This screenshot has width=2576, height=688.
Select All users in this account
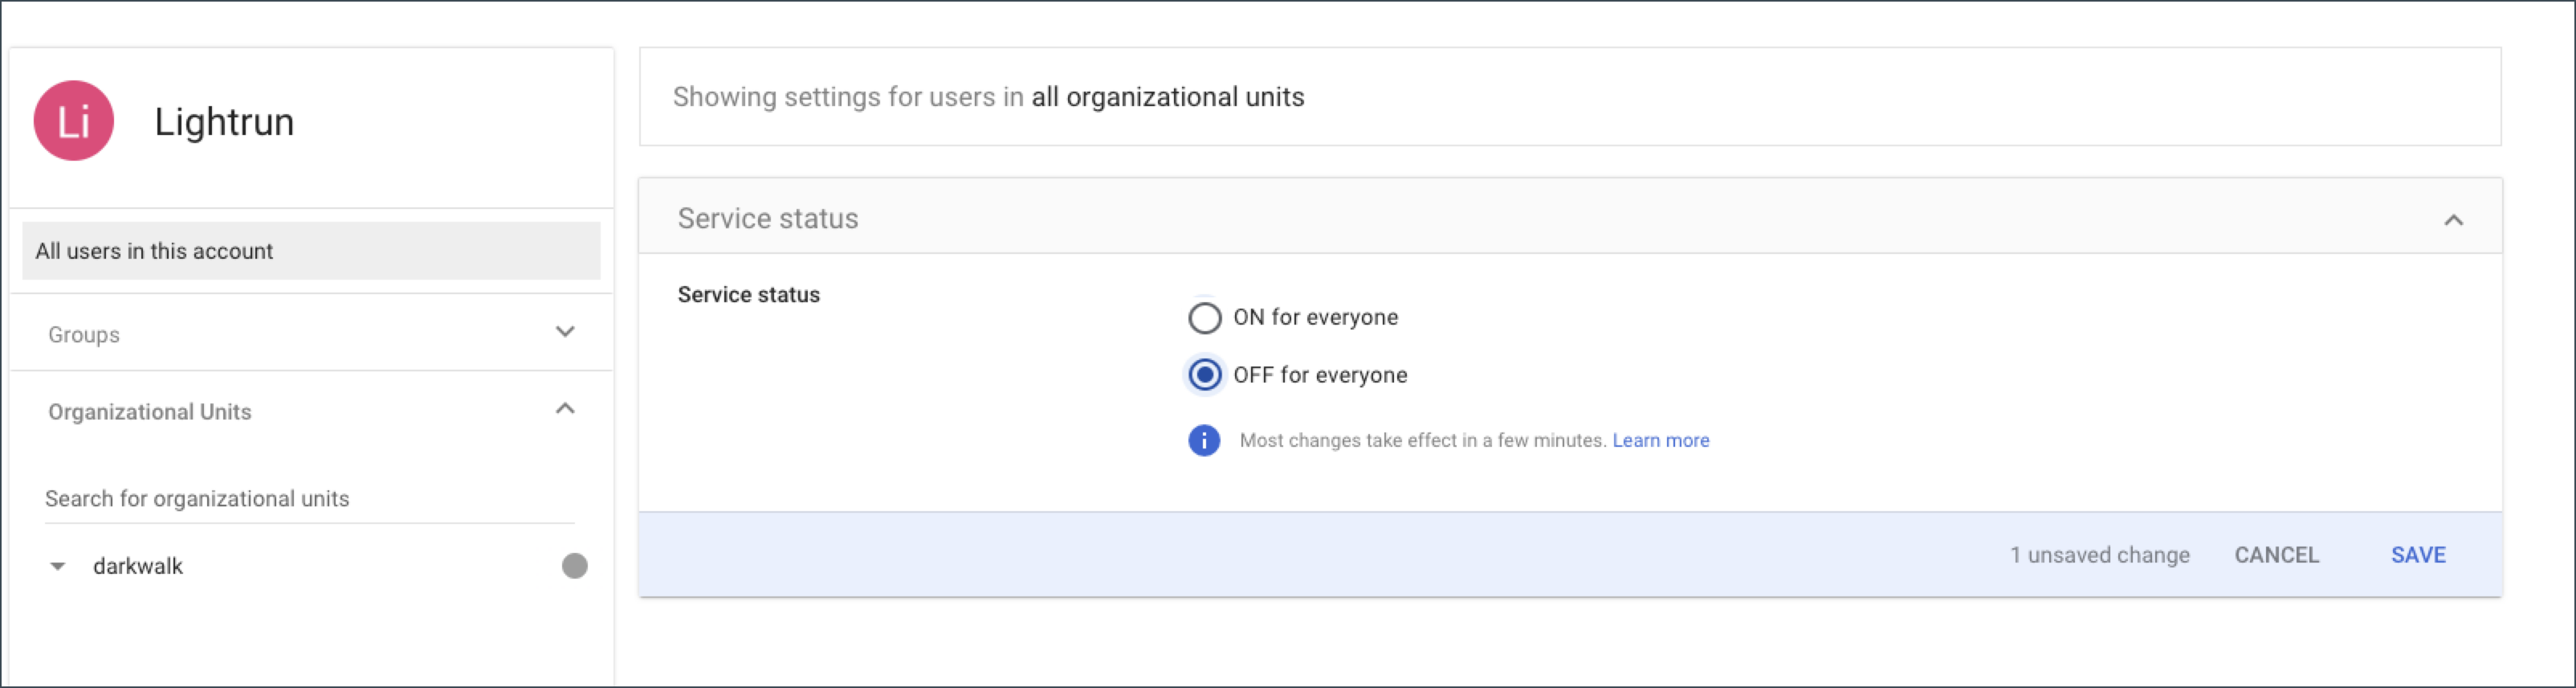(311, 252)
